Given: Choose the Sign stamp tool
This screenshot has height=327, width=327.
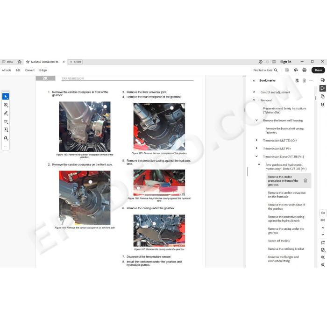Looking at the screenshot, I should (6, 138).
